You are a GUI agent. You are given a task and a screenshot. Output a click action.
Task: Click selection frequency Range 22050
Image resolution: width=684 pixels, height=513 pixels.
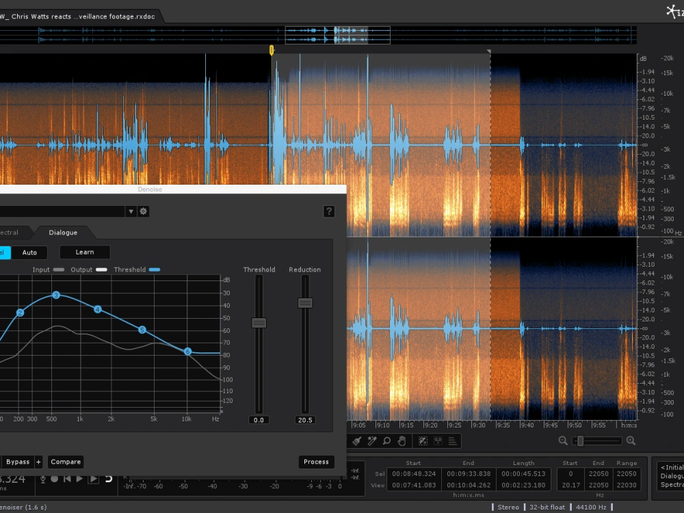[x=627, y=474]
